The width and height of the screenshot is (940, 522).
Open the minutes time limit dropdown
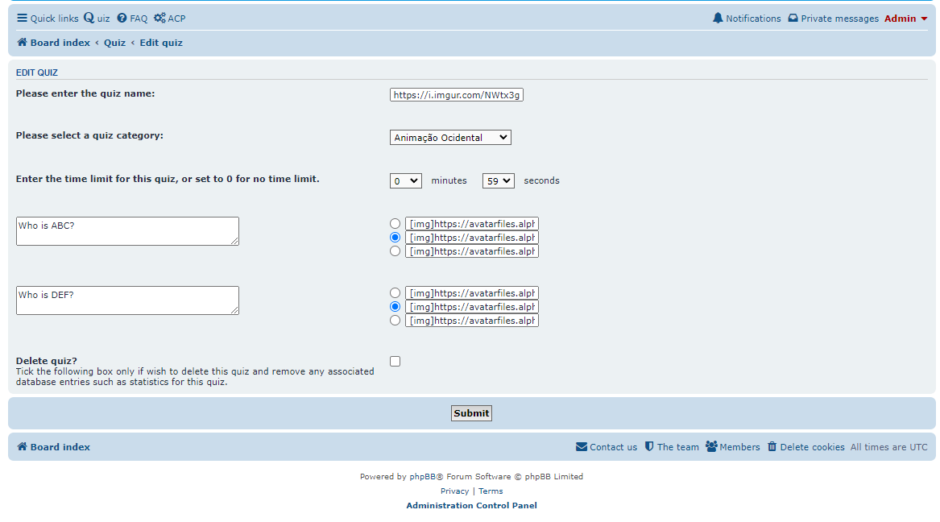[x=406, y=180]
